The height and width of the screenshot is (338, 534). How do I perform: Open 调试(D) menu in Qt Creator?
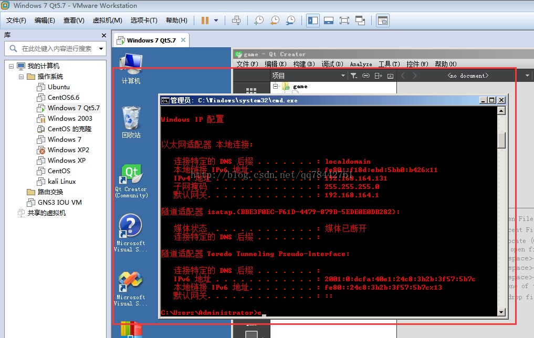[332, 64]
